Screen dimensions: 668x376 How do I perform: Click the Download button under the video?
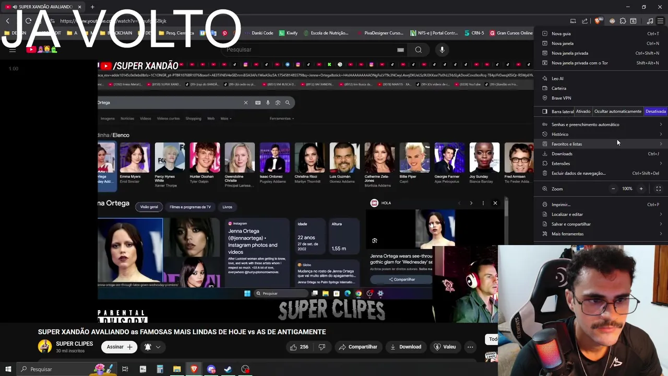click(x=406, y=347)
